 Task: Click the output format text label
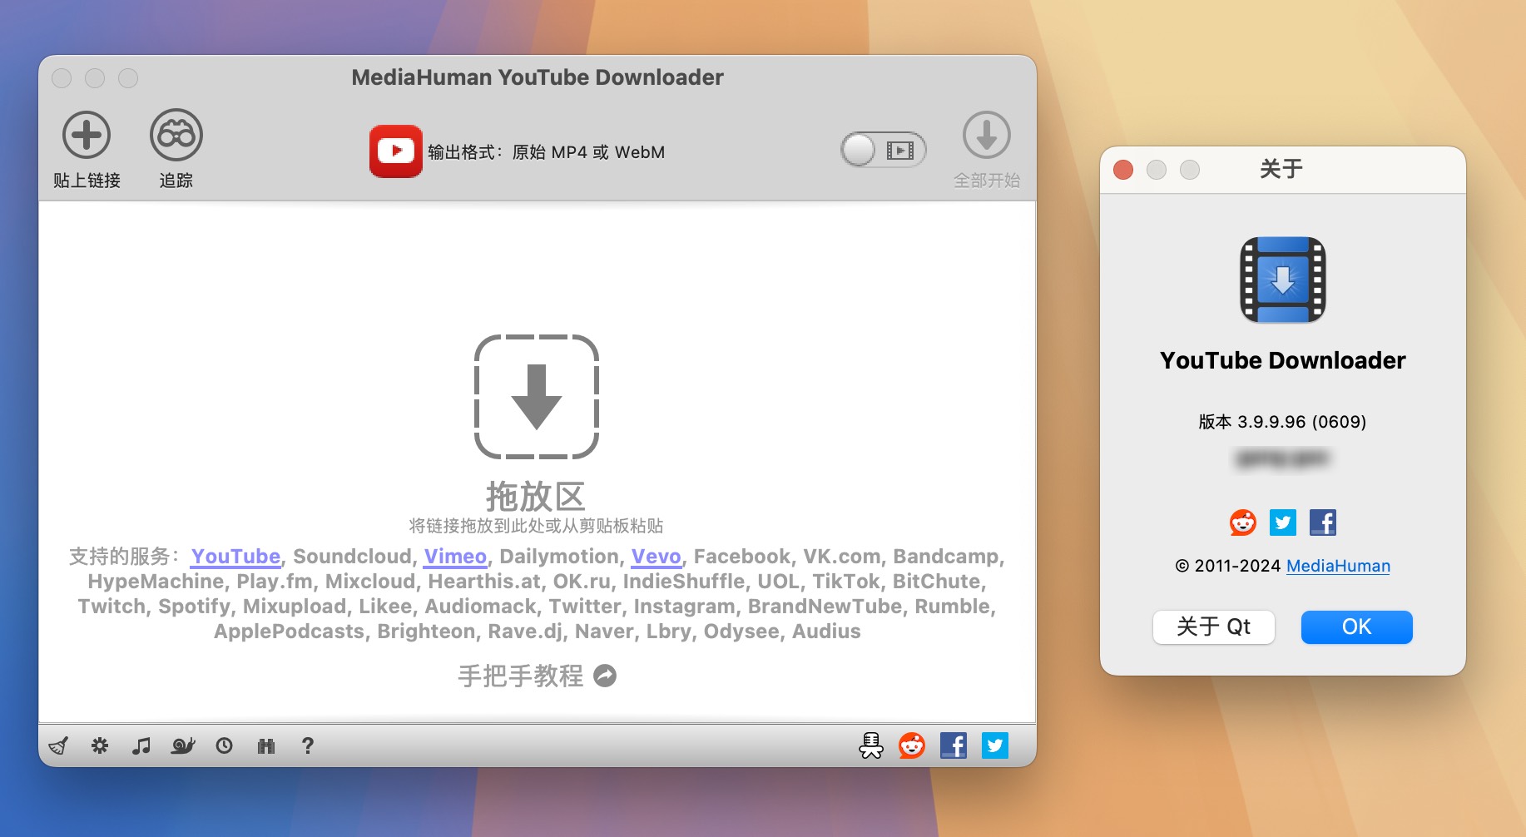pos(547,152)
